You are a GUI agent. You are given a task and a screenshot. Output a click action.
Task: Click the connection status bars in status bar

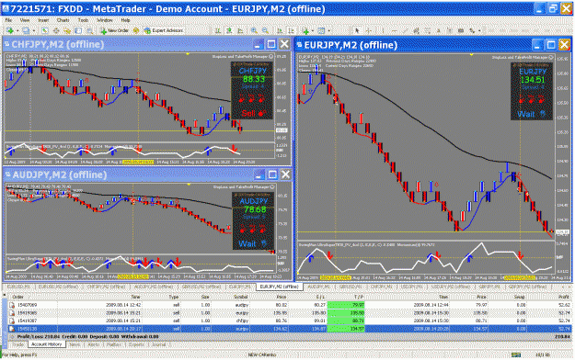tap(516, 354)
